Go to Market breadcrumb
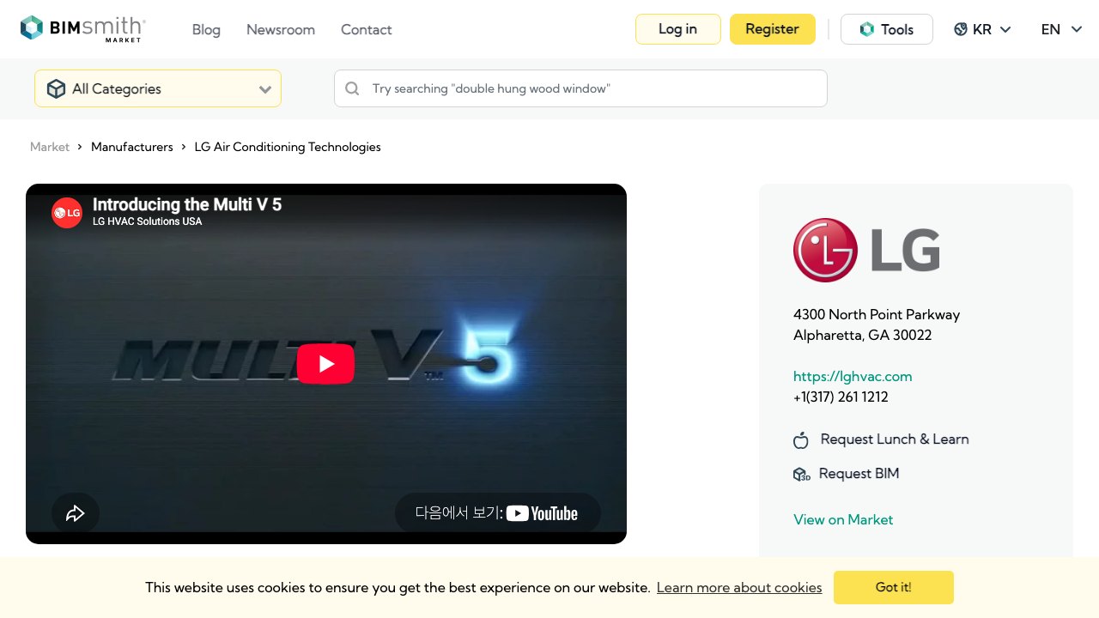 tap(50, 147)
